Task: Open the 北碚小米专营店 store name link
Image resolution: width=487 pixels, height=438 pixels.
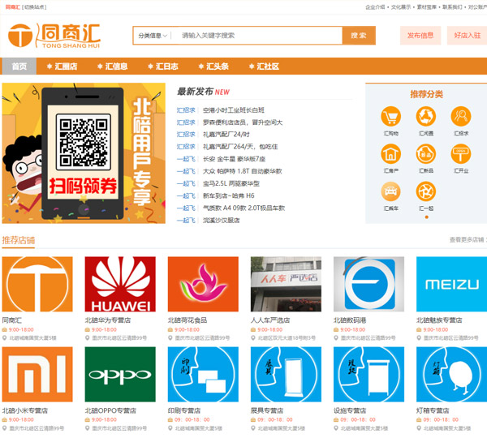Action: (25, 410)
